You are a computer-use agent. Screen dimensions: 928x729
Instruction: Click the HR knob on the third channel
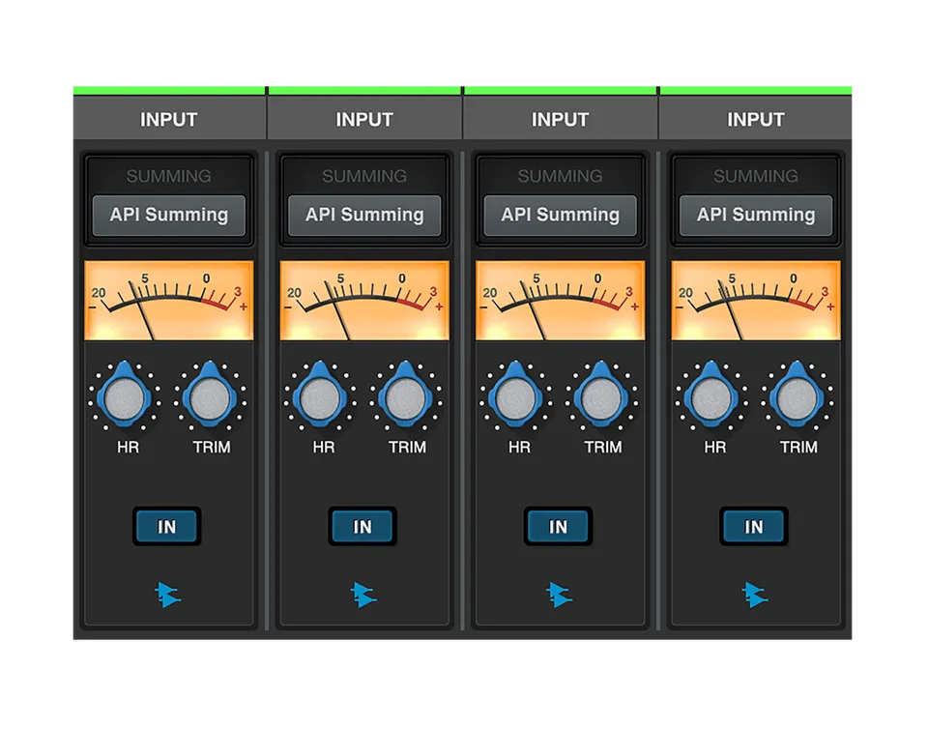click(516, 395)
